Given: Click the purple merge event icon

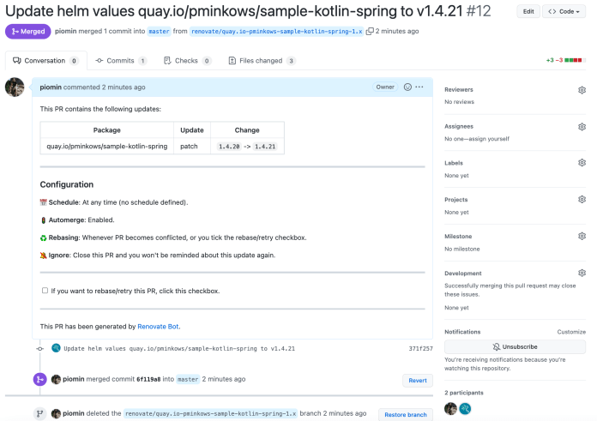Looking at the screenshot, I should 39,379.
